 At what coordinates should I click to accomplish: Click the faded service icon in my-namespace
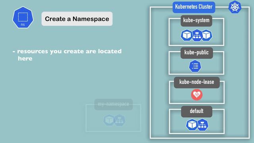coord(119,120)
